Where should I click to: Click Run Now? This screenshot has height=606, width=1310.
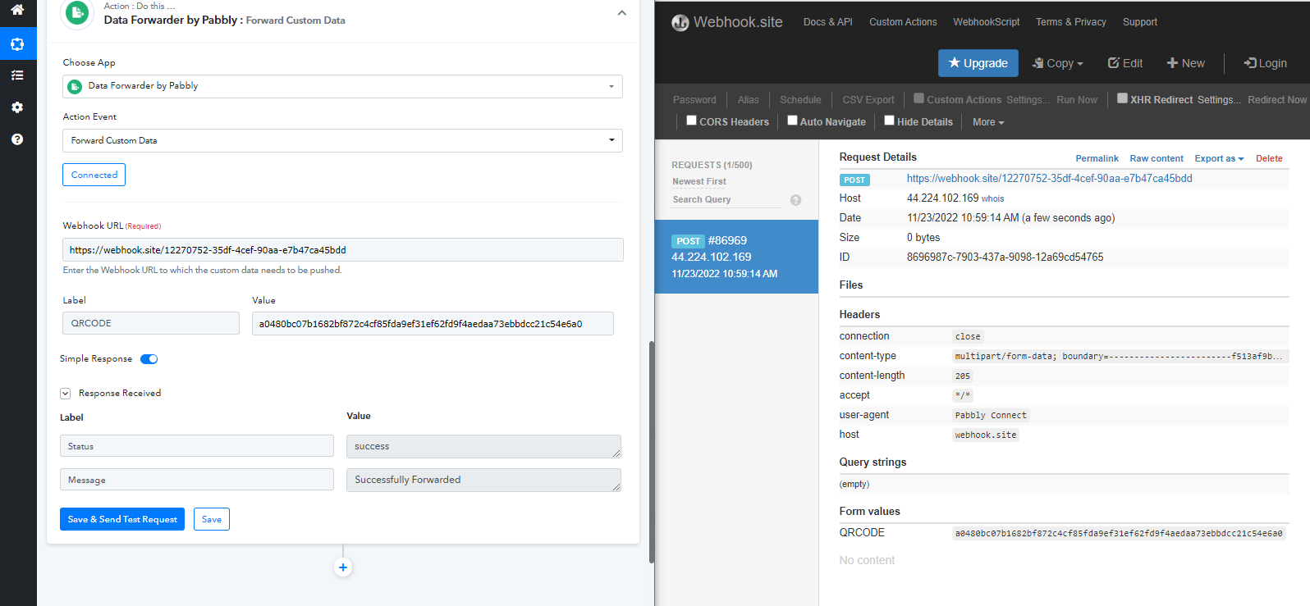click(1077, 100)
